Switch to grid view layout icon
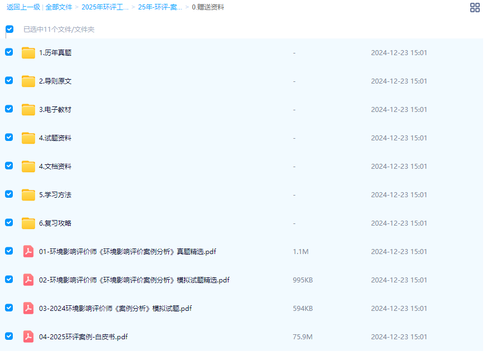The height and width of the screenshot is (356, 492). click(x=475, y=8)
